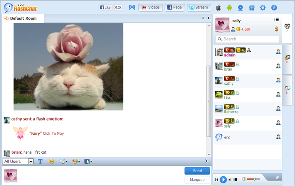
Task: Expand the Facebook share dropdown in toolbar
Action: click(x=88, y=161)
